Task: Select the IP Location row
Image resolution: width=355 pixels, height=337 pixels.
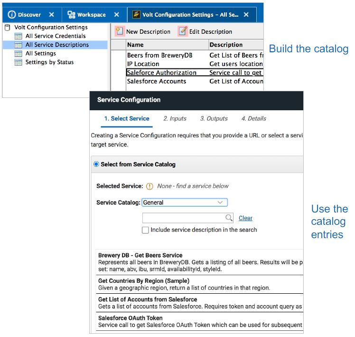Action: (x=195, y=64)
